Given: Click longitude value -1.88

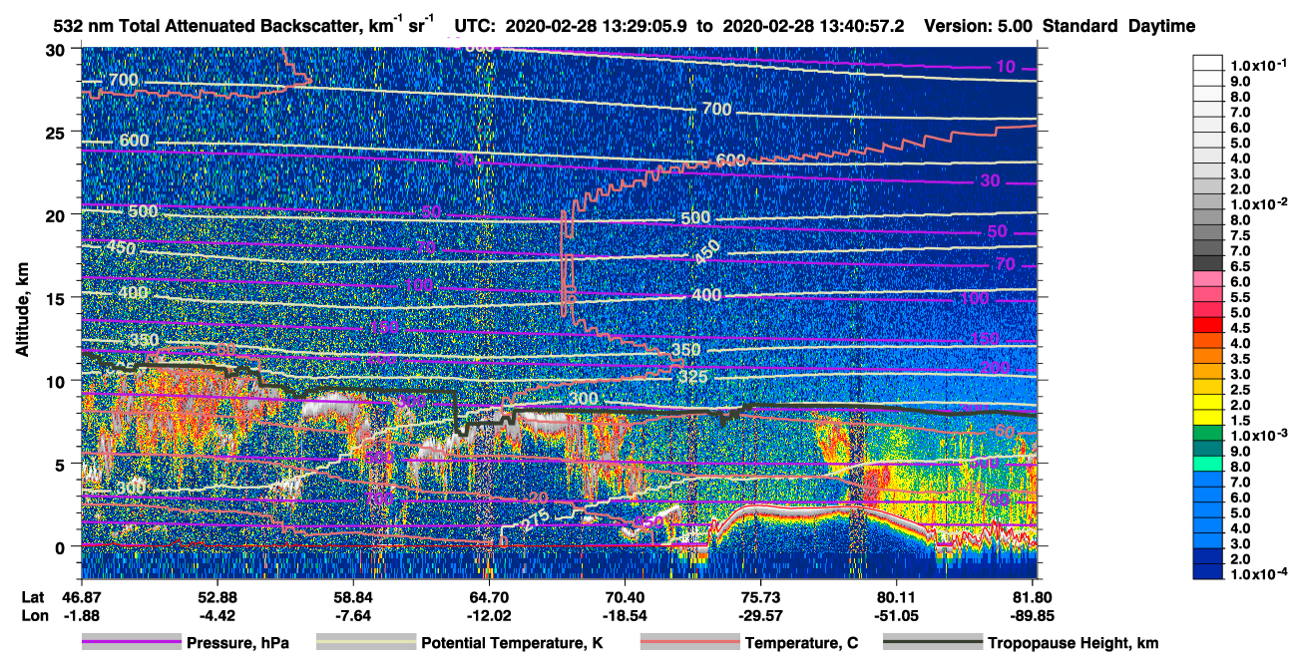Looking at the screenshot, I should click(82, 615).
